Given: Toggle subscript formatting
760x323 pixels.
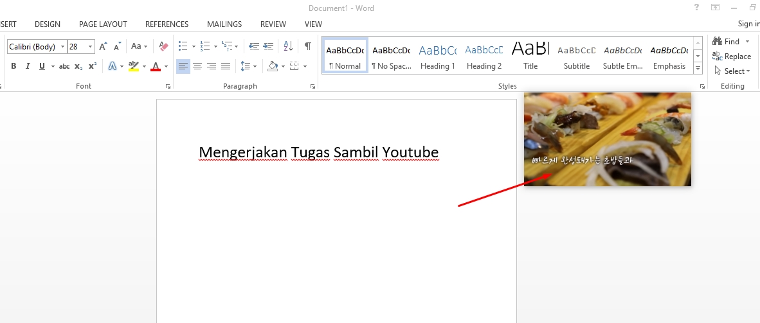Looking at the screenshot, I should tap(78, 66).
